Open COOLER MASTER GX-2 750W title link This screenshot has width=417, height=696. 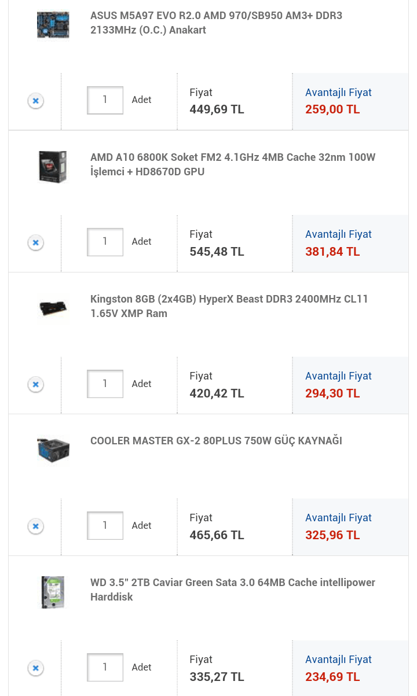216,441
